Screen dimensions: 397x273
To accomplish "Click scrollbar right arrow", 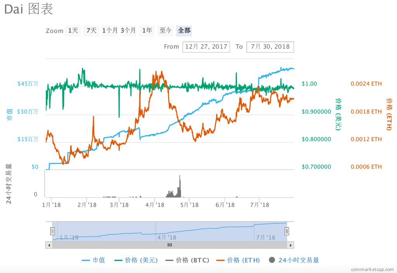I will (291, 245).
